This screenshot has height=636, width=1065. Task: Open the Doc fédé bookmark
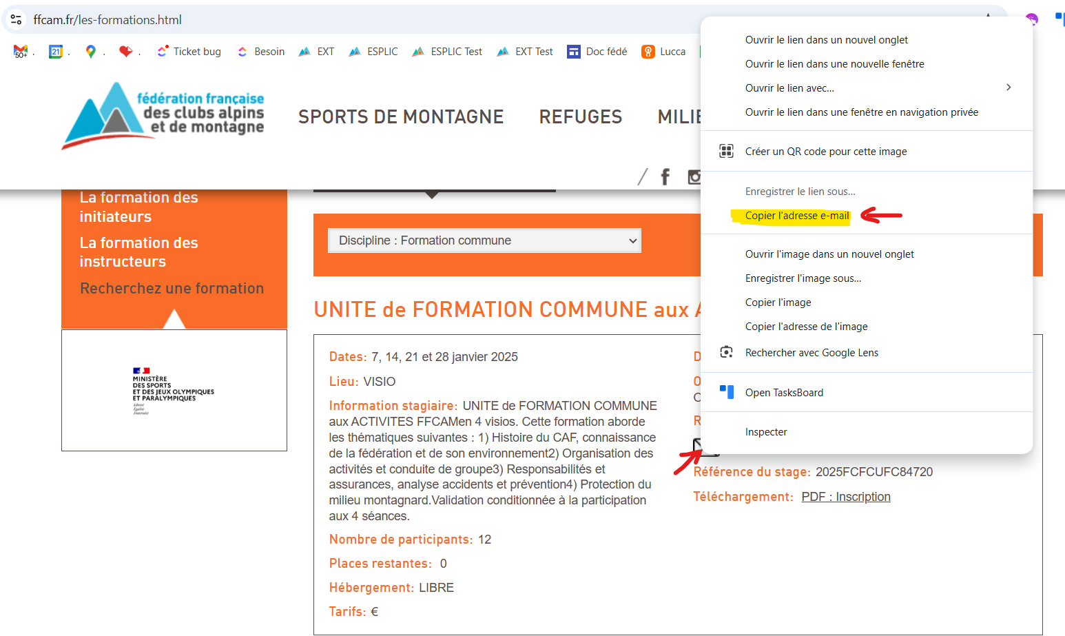597,51
